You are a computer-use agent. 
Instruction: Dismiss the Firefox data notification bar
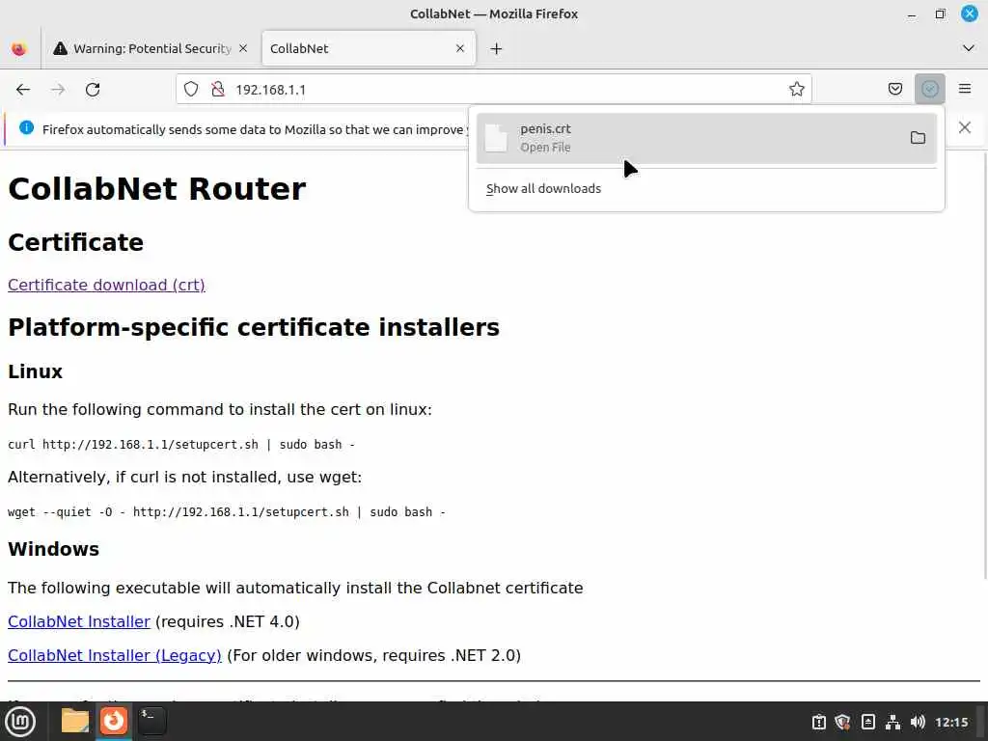(x=964, y=128)
